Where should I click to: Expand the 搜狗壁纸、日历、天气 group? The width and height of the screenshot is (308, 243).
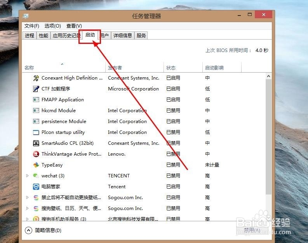(x=27, y=208)
